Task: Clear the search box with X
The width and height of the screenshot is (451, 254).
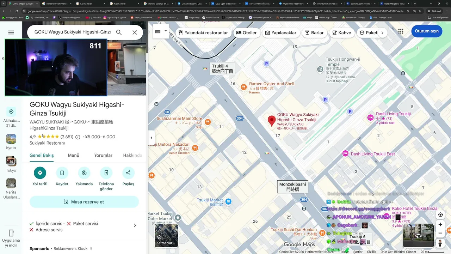Action: click(x=135, y=32)
